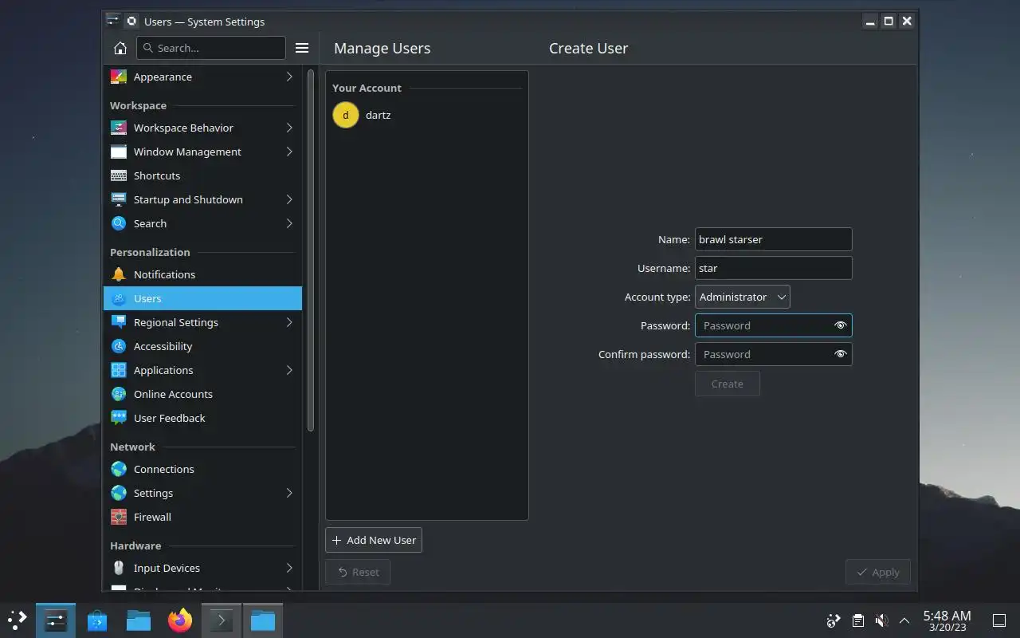Image resolution: width=1020 pixels, height=638 pixels.
Task: Open User Feedback settings page
Action: [202, 418]
